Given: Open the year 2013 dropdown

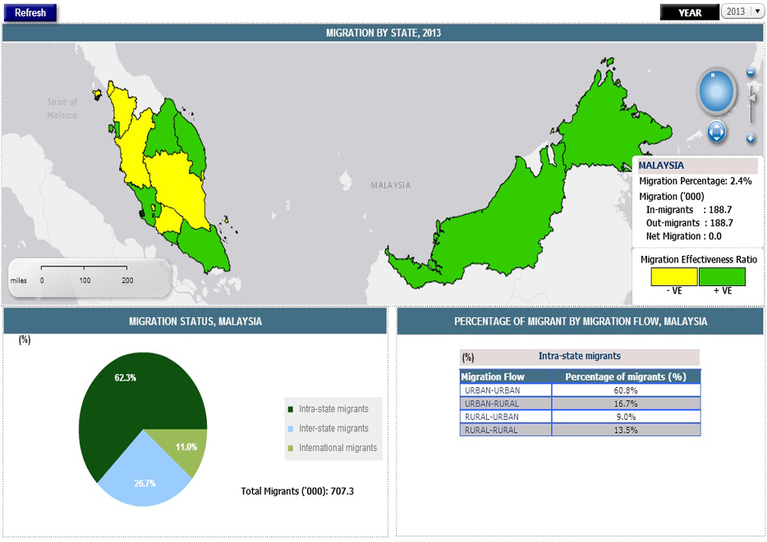Looking at the screenshot, I should click(x=742, y=11).
